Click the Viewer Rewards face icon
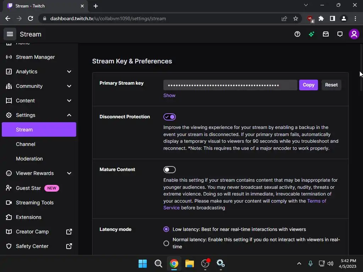The width and height of the screenshot is (363, 272). (9, 173)
